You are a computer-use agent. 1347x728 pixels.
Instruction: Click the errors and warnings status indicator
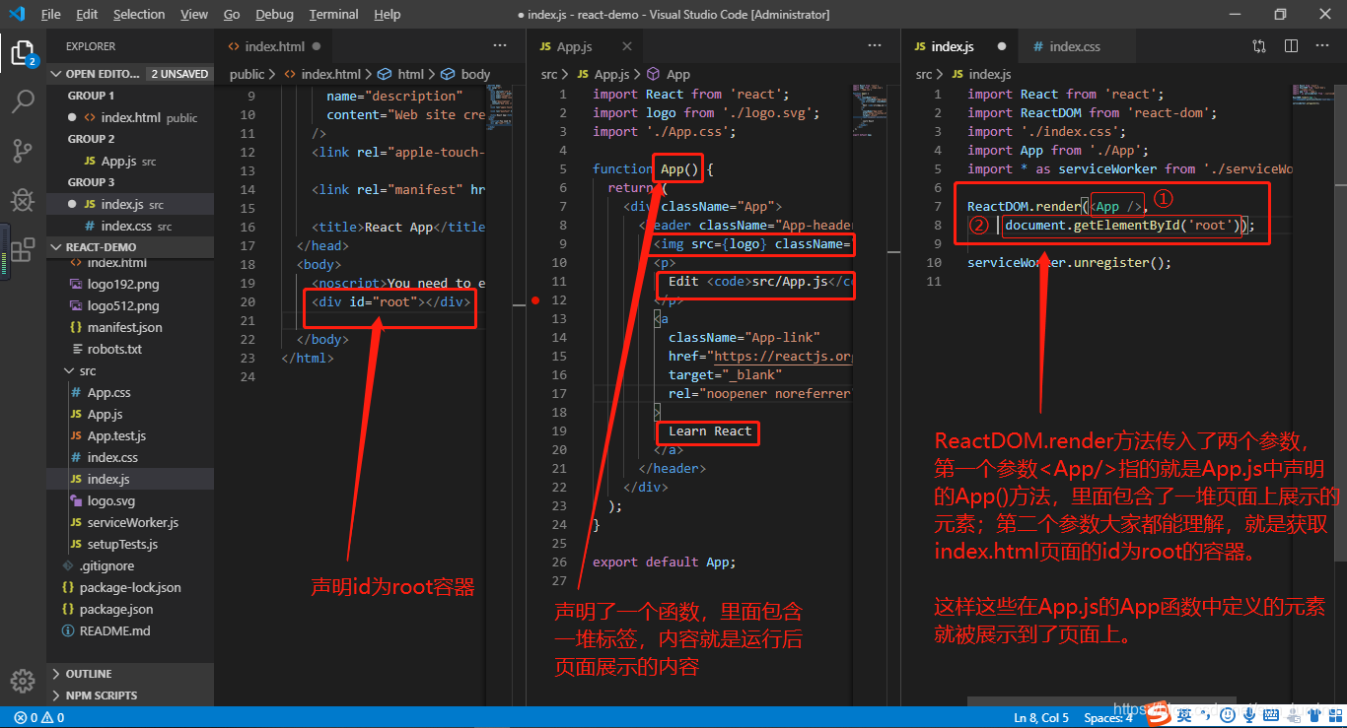pyautogui.click(x=39, y=718)
